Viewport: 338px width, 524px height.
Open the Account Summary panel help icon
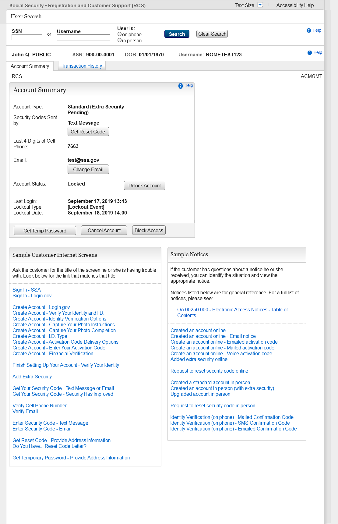pos(181,86)
